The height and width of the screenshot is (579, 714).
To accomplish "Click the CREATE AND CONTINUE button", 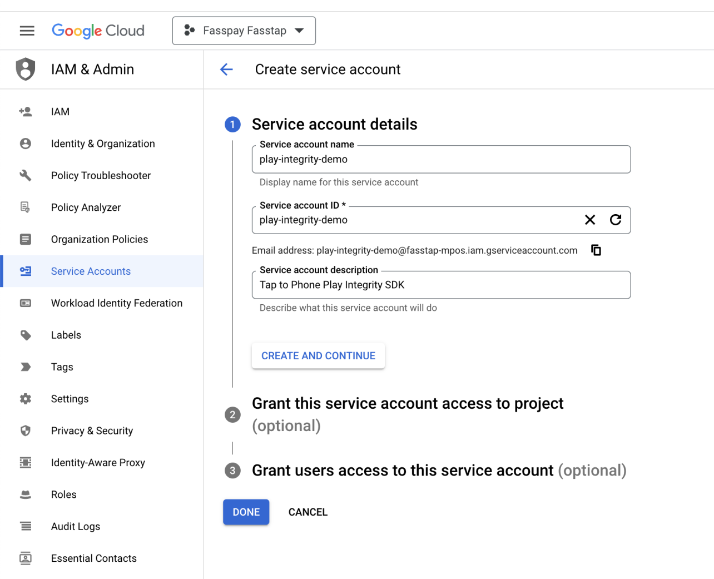I will [x=318, y=356].
